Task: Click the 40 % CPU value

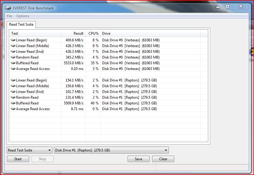Action: point(95,103)
